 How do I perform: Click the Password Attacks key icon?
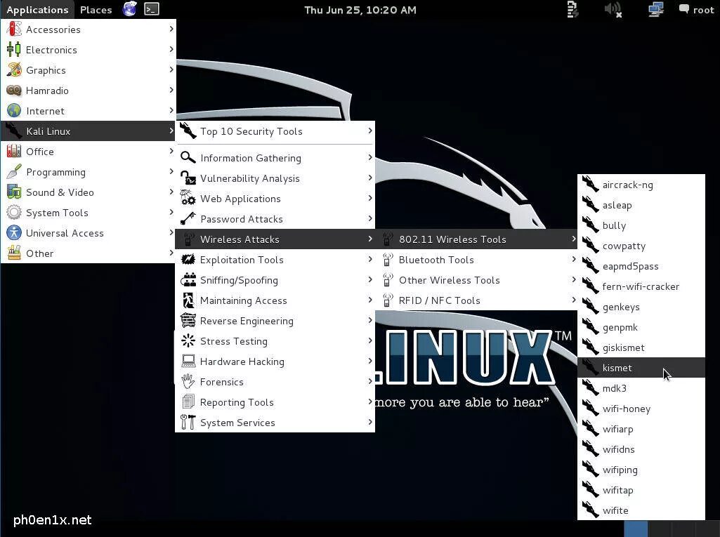pos(188,218)
